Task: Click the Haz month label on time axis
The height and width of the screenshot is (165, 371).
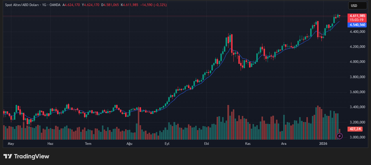Action: (50, 143)
